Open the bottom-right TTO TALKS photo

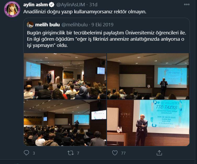pyautogui.click(x=148, y=123)
